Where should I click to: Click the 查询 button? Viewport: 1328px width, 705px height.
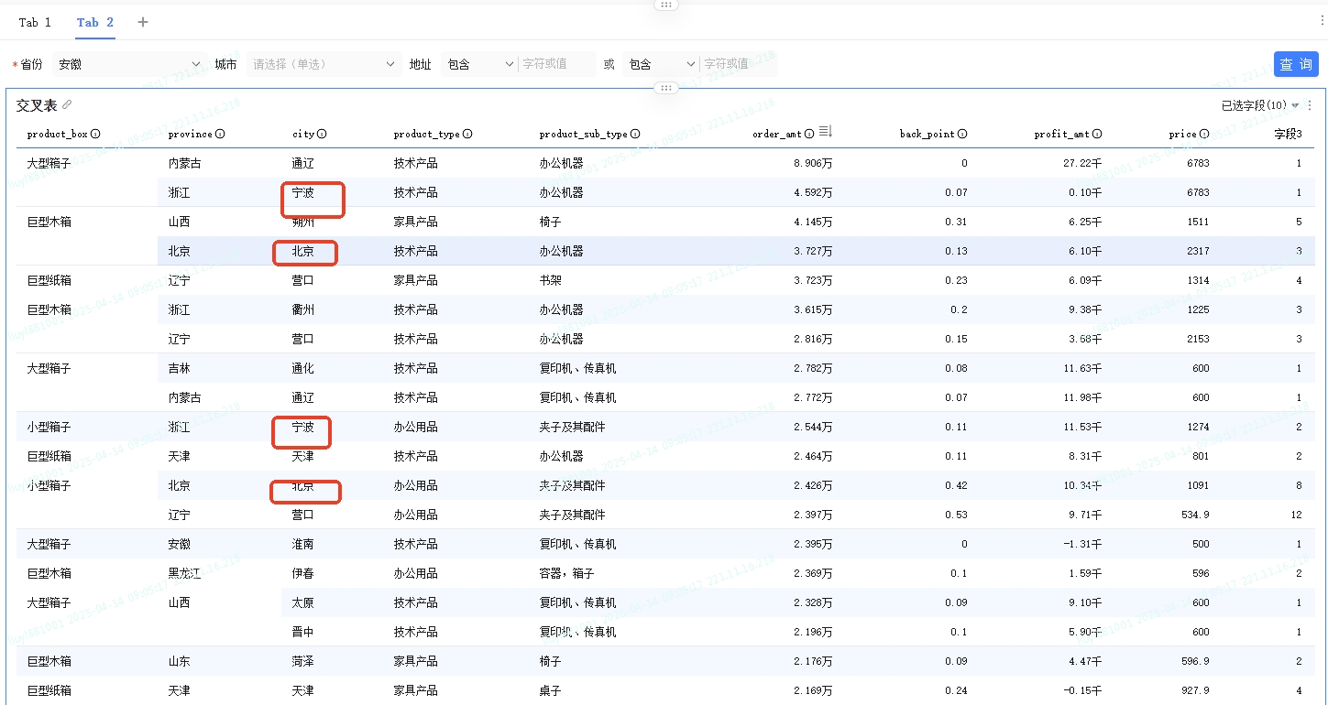(x=1295, y=64)
